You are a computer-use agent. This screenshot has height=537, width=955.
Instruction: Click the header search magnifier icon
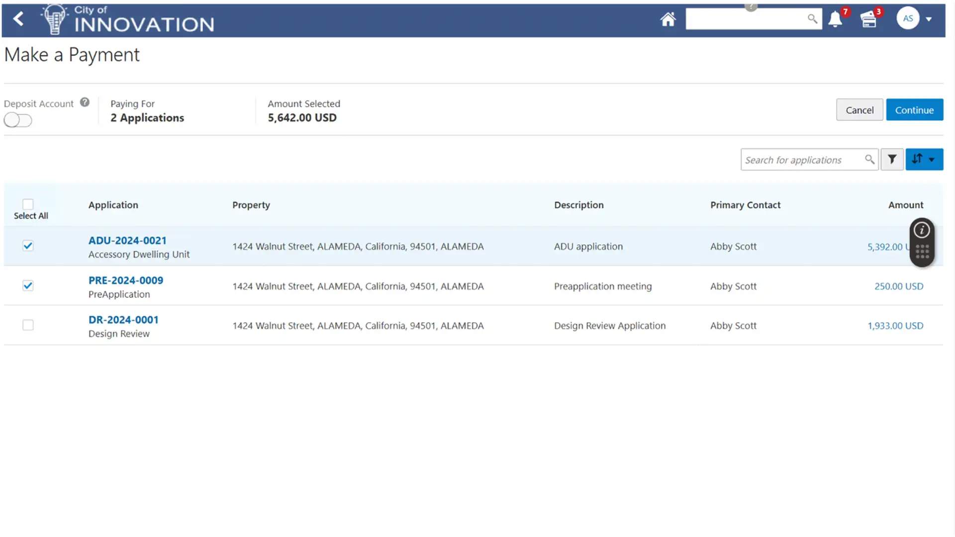pyautogui.click(x=812, y=19)
